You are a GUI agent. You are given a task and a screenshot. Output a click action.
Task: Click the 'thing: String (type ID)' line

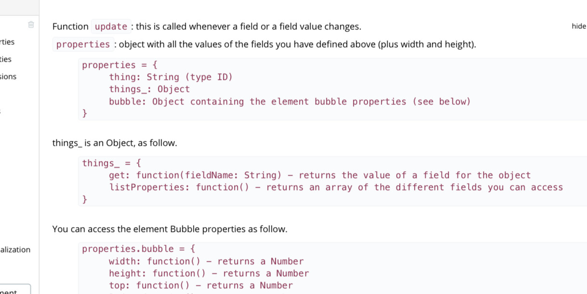point(171,77)
